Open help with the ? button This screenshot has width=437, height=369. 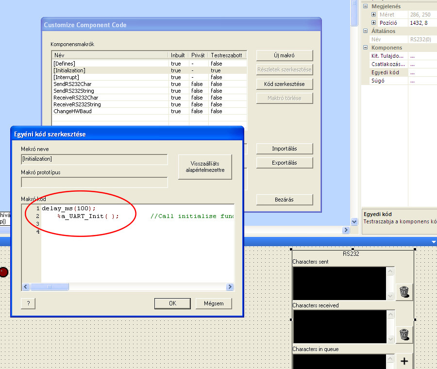click(x=28, y=303)
